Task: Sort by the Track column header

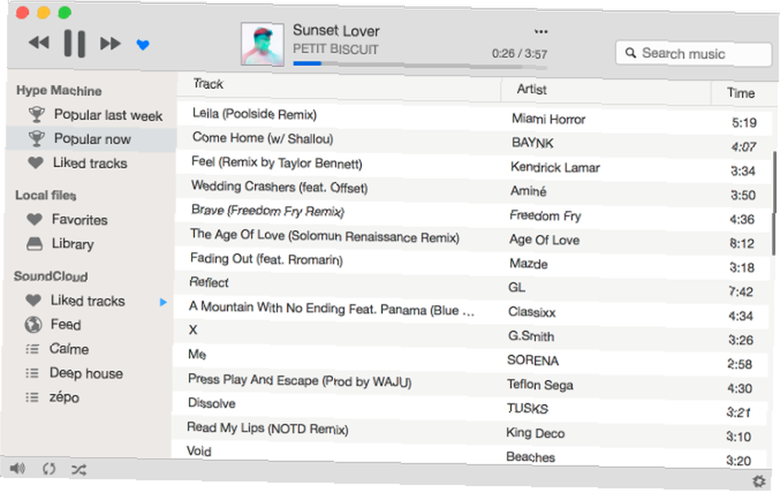Action: pos(208,83)
